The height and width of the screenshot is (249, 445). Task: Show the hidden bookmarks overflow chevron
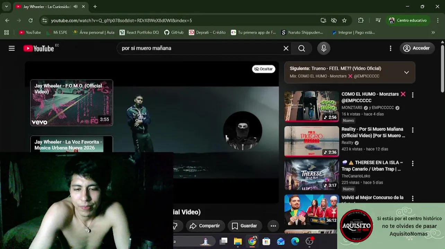(433, 33)
